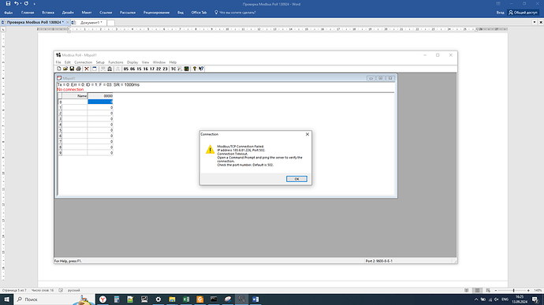The image size is (544, 305).
Task: Click the Save icon in Word's quick access toolbar
Action: click(8, 3)
